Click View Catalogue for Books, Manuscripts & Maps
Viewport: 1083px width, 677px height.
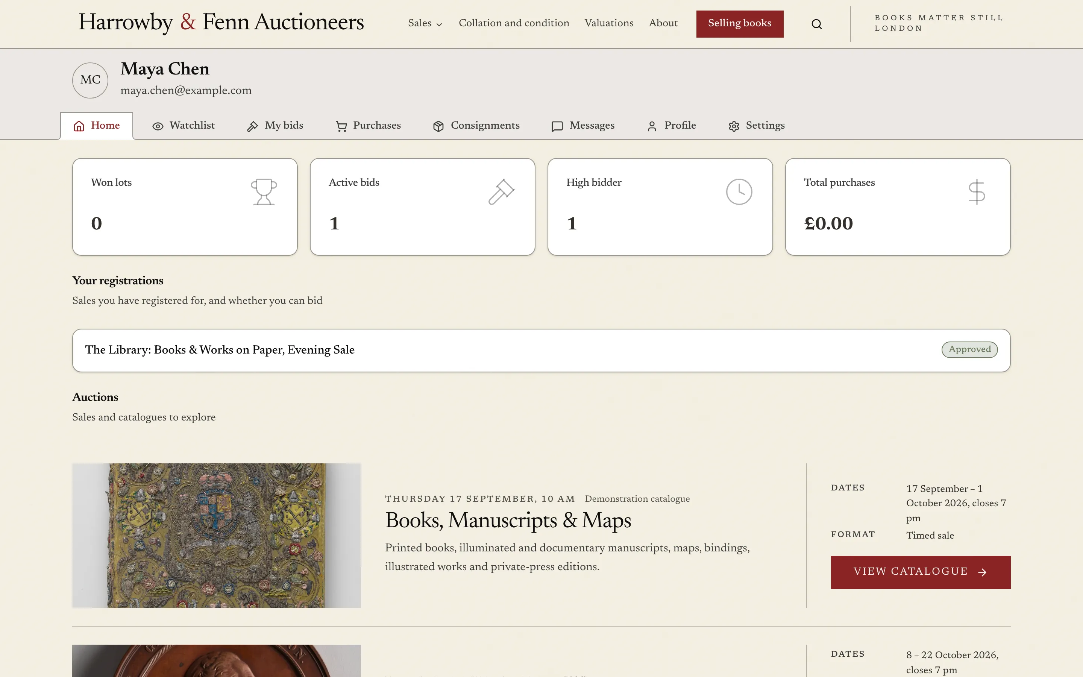tap(921, 572)
